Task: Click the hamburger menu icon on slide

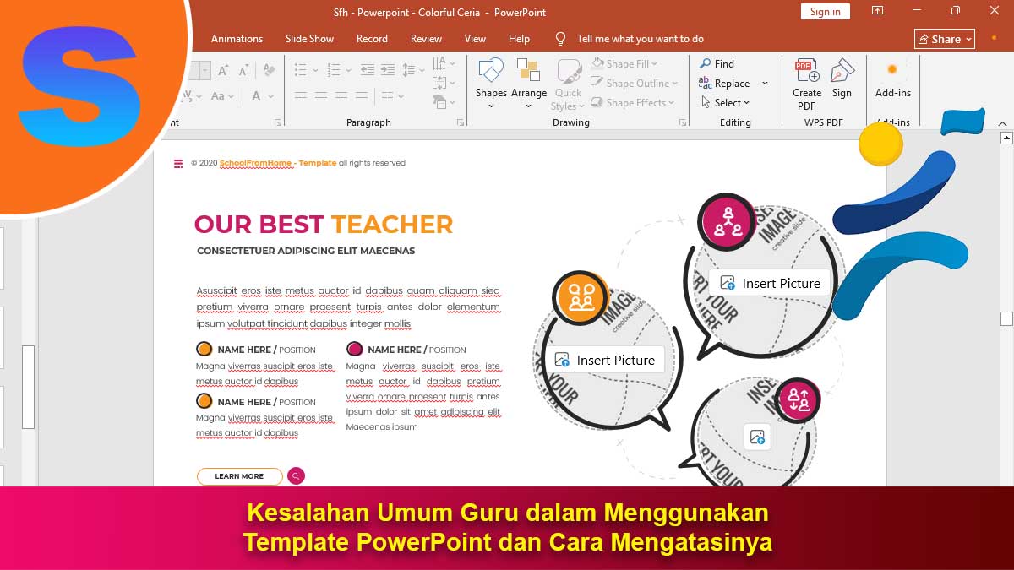Action: click(177, 163)
